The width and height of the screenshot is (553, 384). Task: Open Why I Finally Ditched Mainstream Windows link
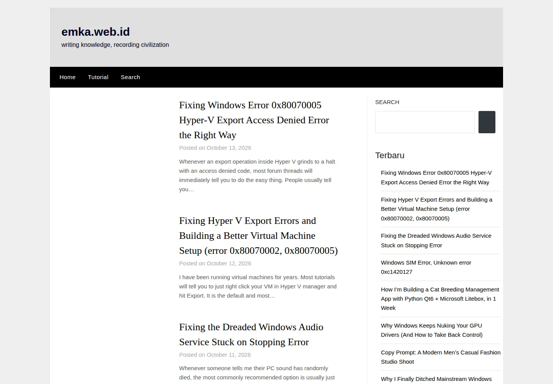pyautogui.click(x=436, y=379)
